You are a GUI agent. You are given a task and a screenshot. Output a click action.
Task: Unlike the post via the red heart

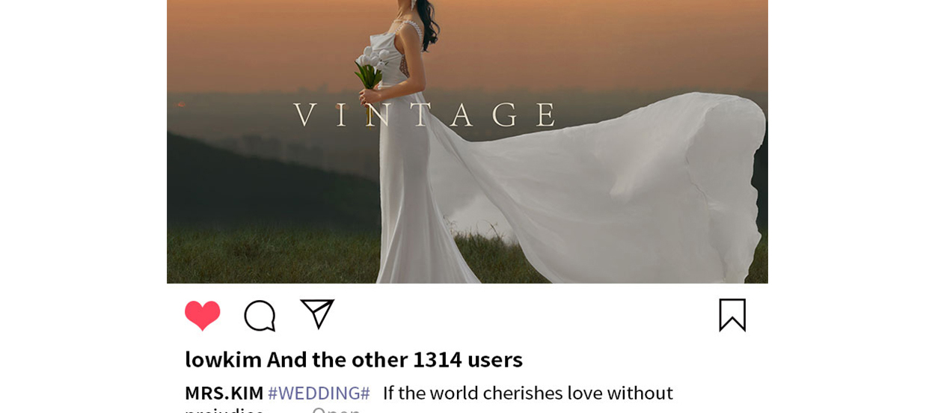pos(202,315)
